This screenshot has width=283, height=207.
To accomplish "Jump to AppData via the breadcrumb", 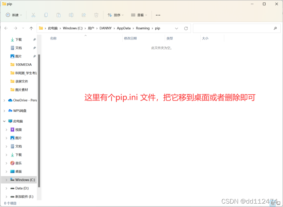I will coord(124,28).
